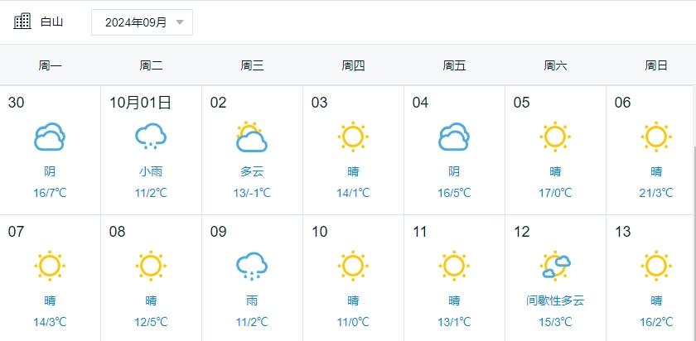Click the sun icon on day 06
The width and height of the screenshot is (696, 341).
[655, 136]
